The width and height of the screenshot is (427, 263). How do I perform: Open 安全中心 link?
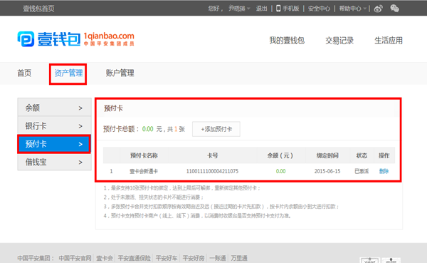[319, 9]
